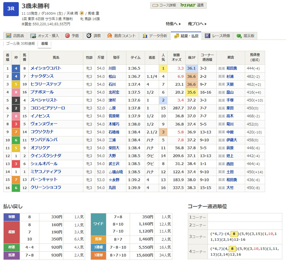
Task: Open the IPAT連携 button
Action: click(192, 5)
